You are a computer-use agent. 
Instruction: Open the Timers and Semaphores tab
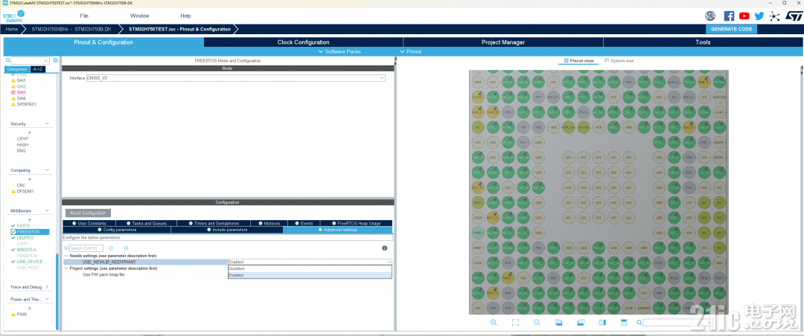[x=214, y=223]
